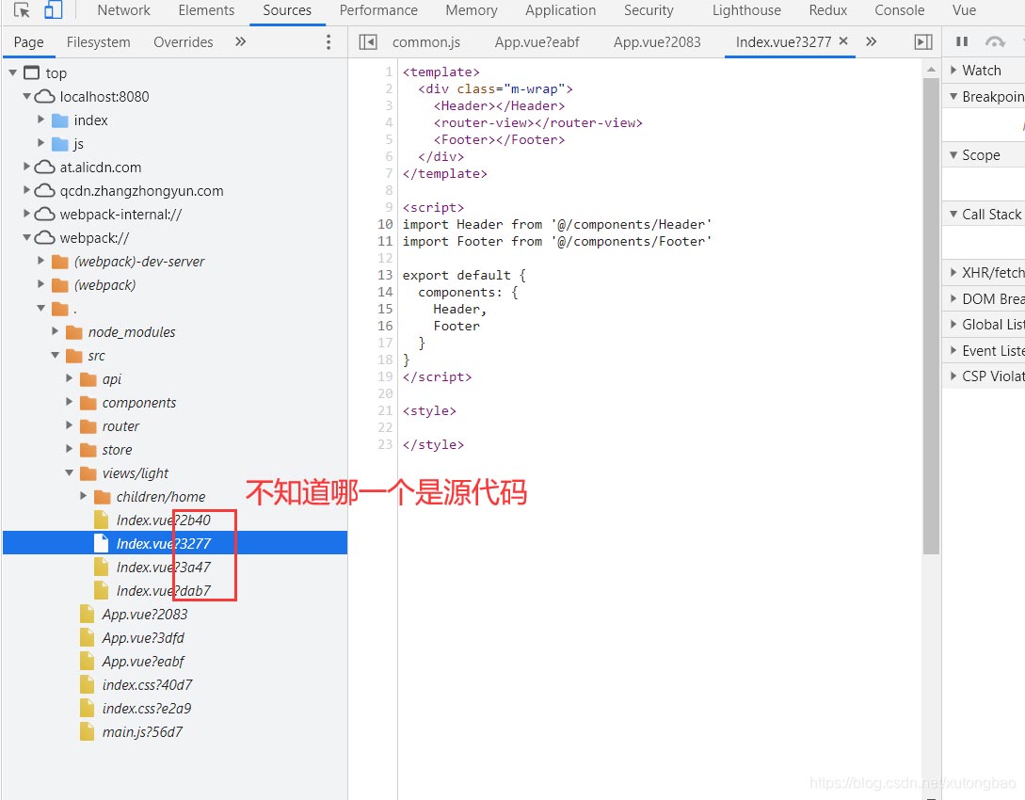Collapse the webpack:// node
The height and width of the screenshot is (800, 1025).
pyautogui.click(x=26, y=237)
